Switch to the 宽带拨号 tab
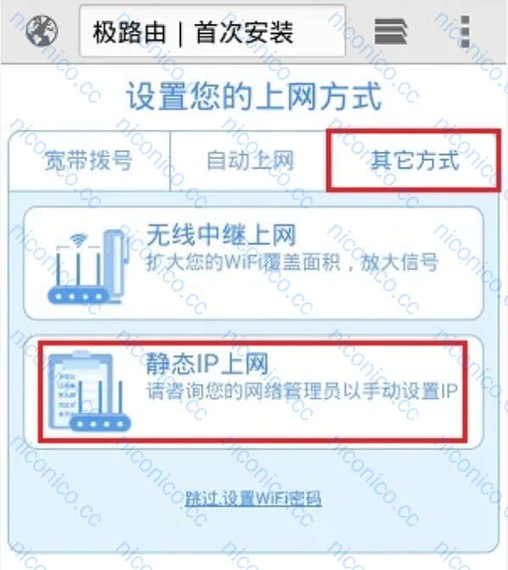 coord(89,161)
